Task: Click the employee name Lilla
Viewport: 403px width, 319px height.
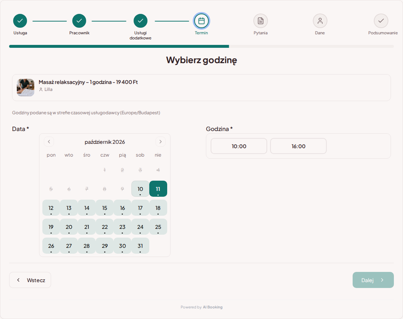Action: point(48,89)
